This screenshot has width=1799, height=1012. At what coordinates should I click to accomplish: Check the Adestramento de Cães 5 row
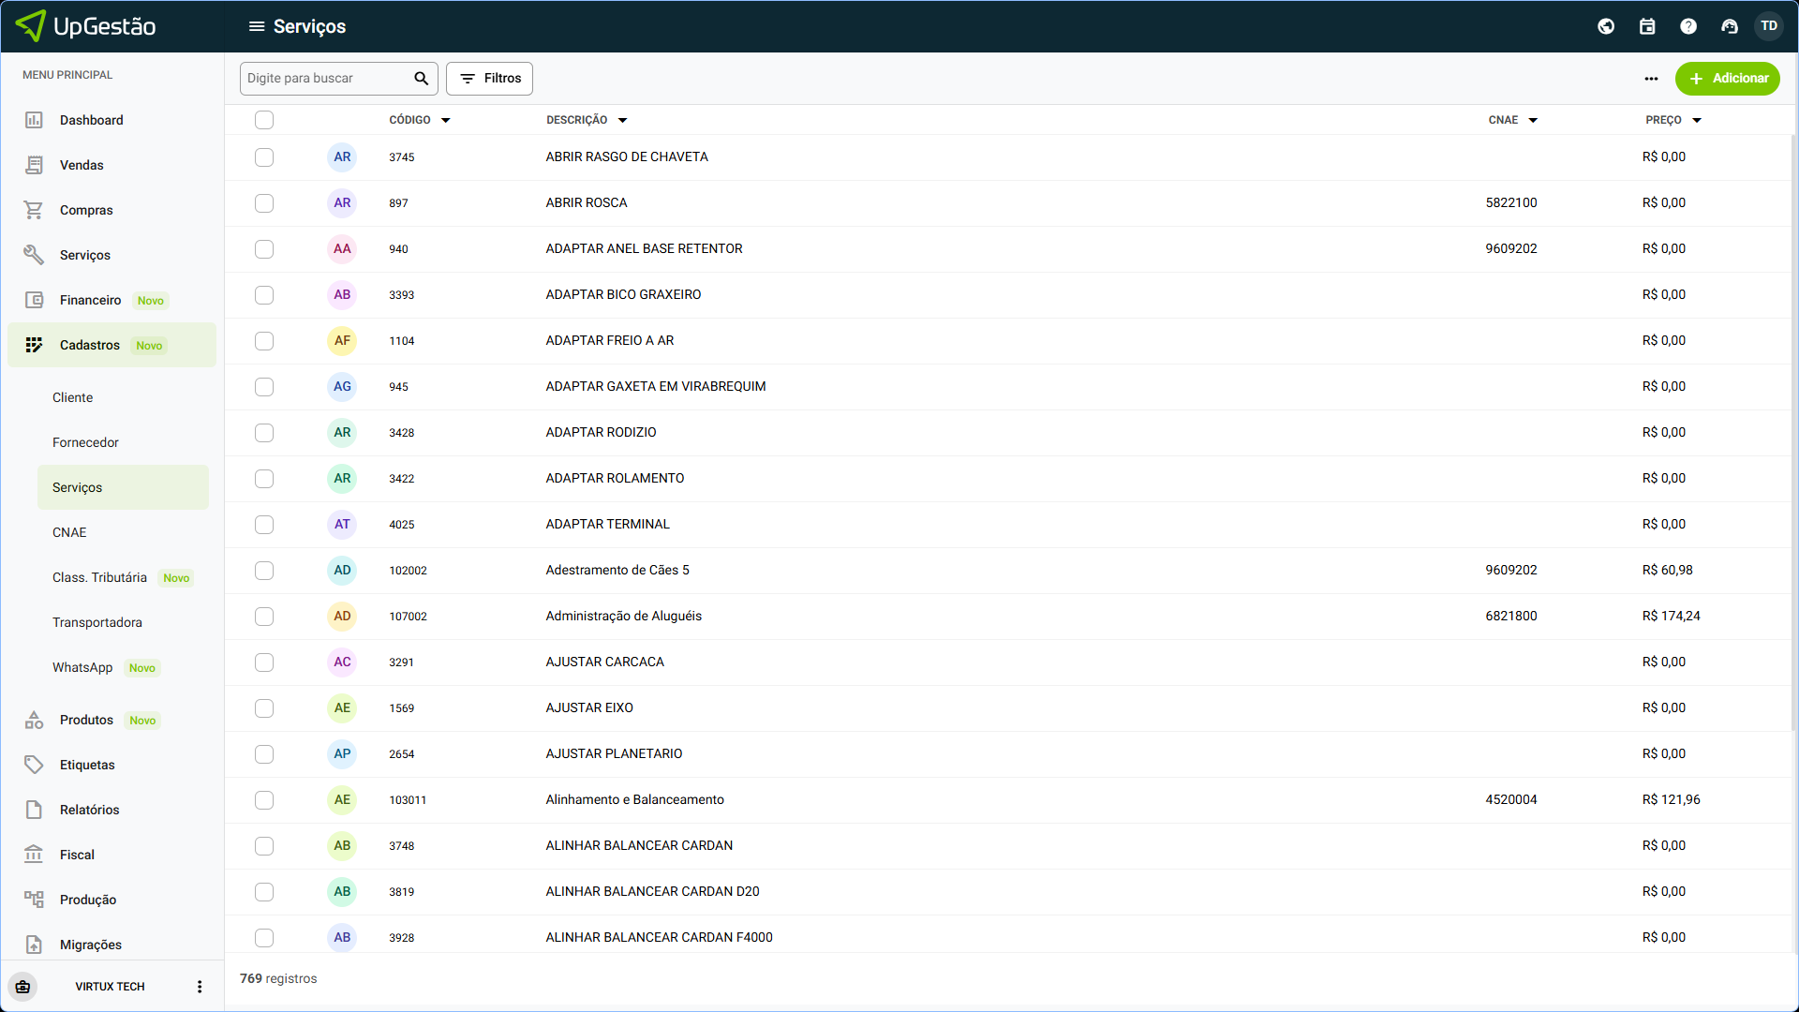[x=264, y=571]
